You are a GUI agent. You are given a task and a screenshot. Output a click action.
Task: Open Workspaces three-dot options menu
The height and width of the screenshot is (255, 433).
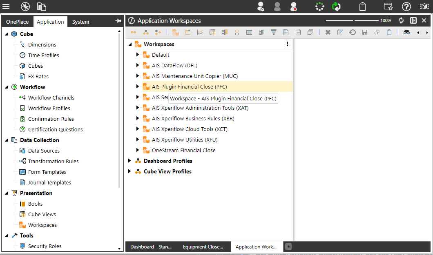pos(287,44)
